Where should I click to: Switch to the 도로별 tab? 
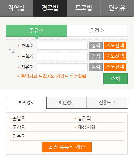(x=84, y=8)
